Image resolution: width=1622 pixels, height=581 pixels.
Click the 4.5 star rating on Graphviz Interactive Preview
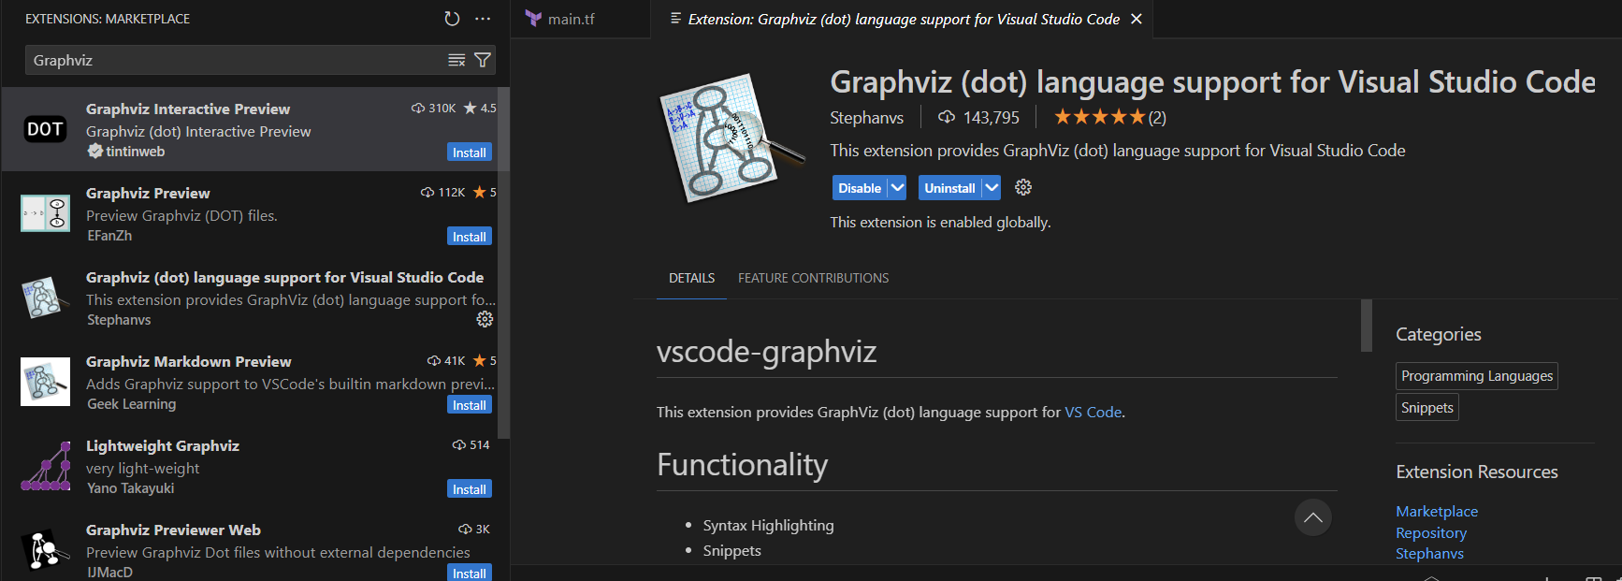point(480,108)
